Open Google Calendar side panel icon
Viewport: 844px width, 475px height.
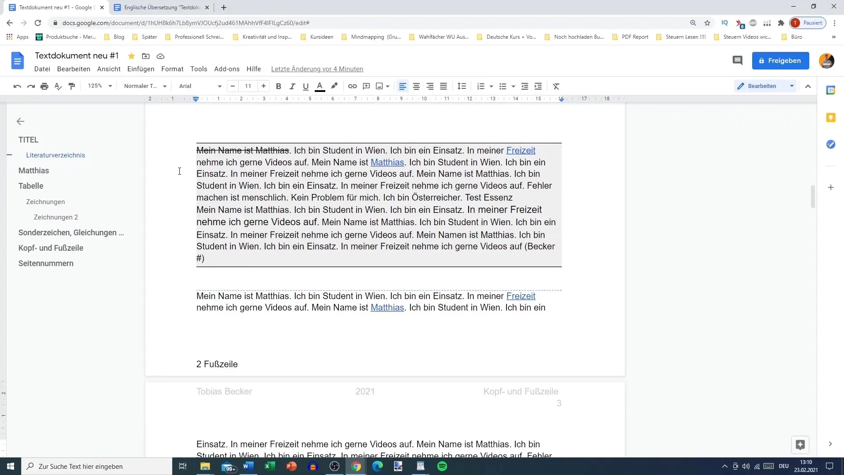[x=830, y=90]
